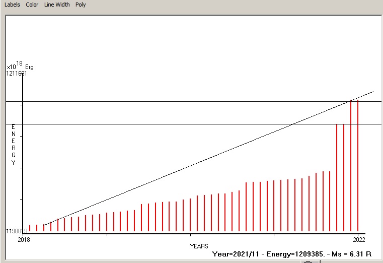383x263 pixels.
Task: Open the Poly menu
Action: [x=81, y=5]
